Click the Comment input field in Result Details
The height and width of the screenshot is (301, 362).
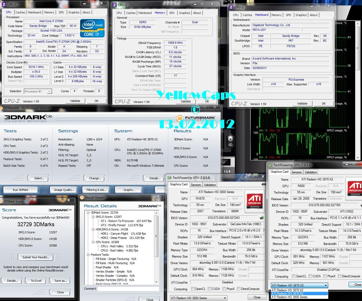[128, 289]
